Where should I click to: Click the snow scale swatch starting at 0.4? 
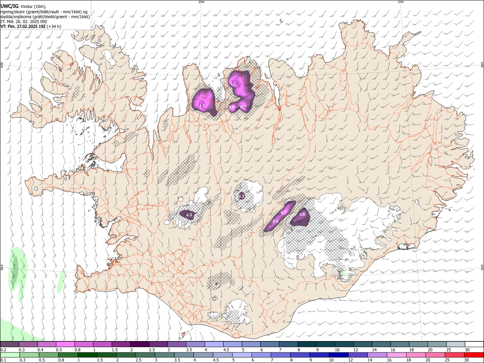click(x=47, y=344)
